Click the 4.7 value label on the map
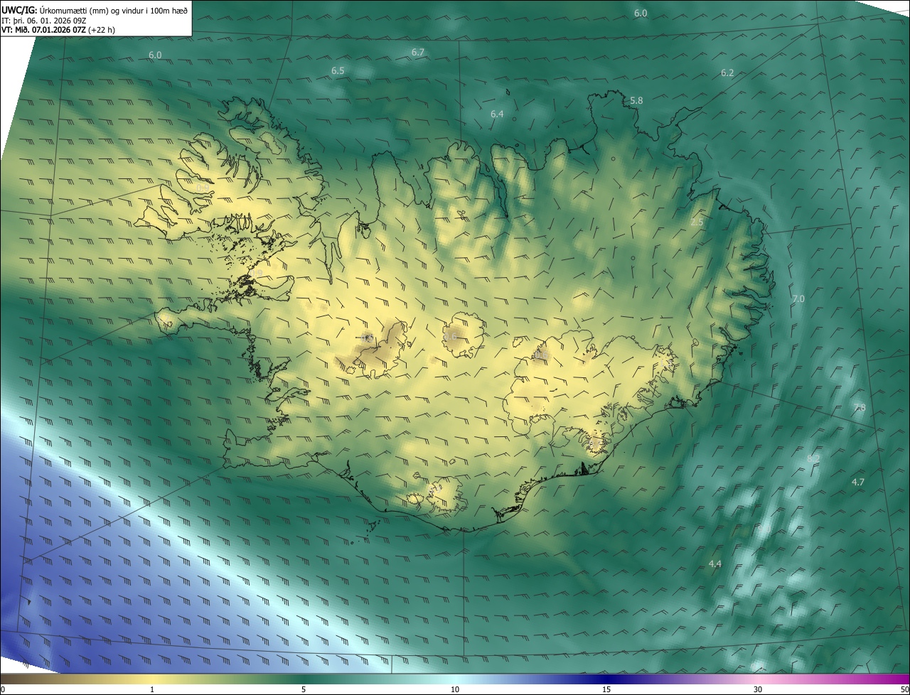 [x=858, y=482]
